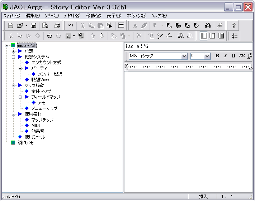Expand the 設定 tree node
This screenshot has height=201, width=255.
[x=13, y=51]
